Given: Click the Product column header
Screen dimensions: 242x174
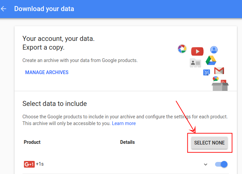Looking at the screenshot, I should click(32, 142).
